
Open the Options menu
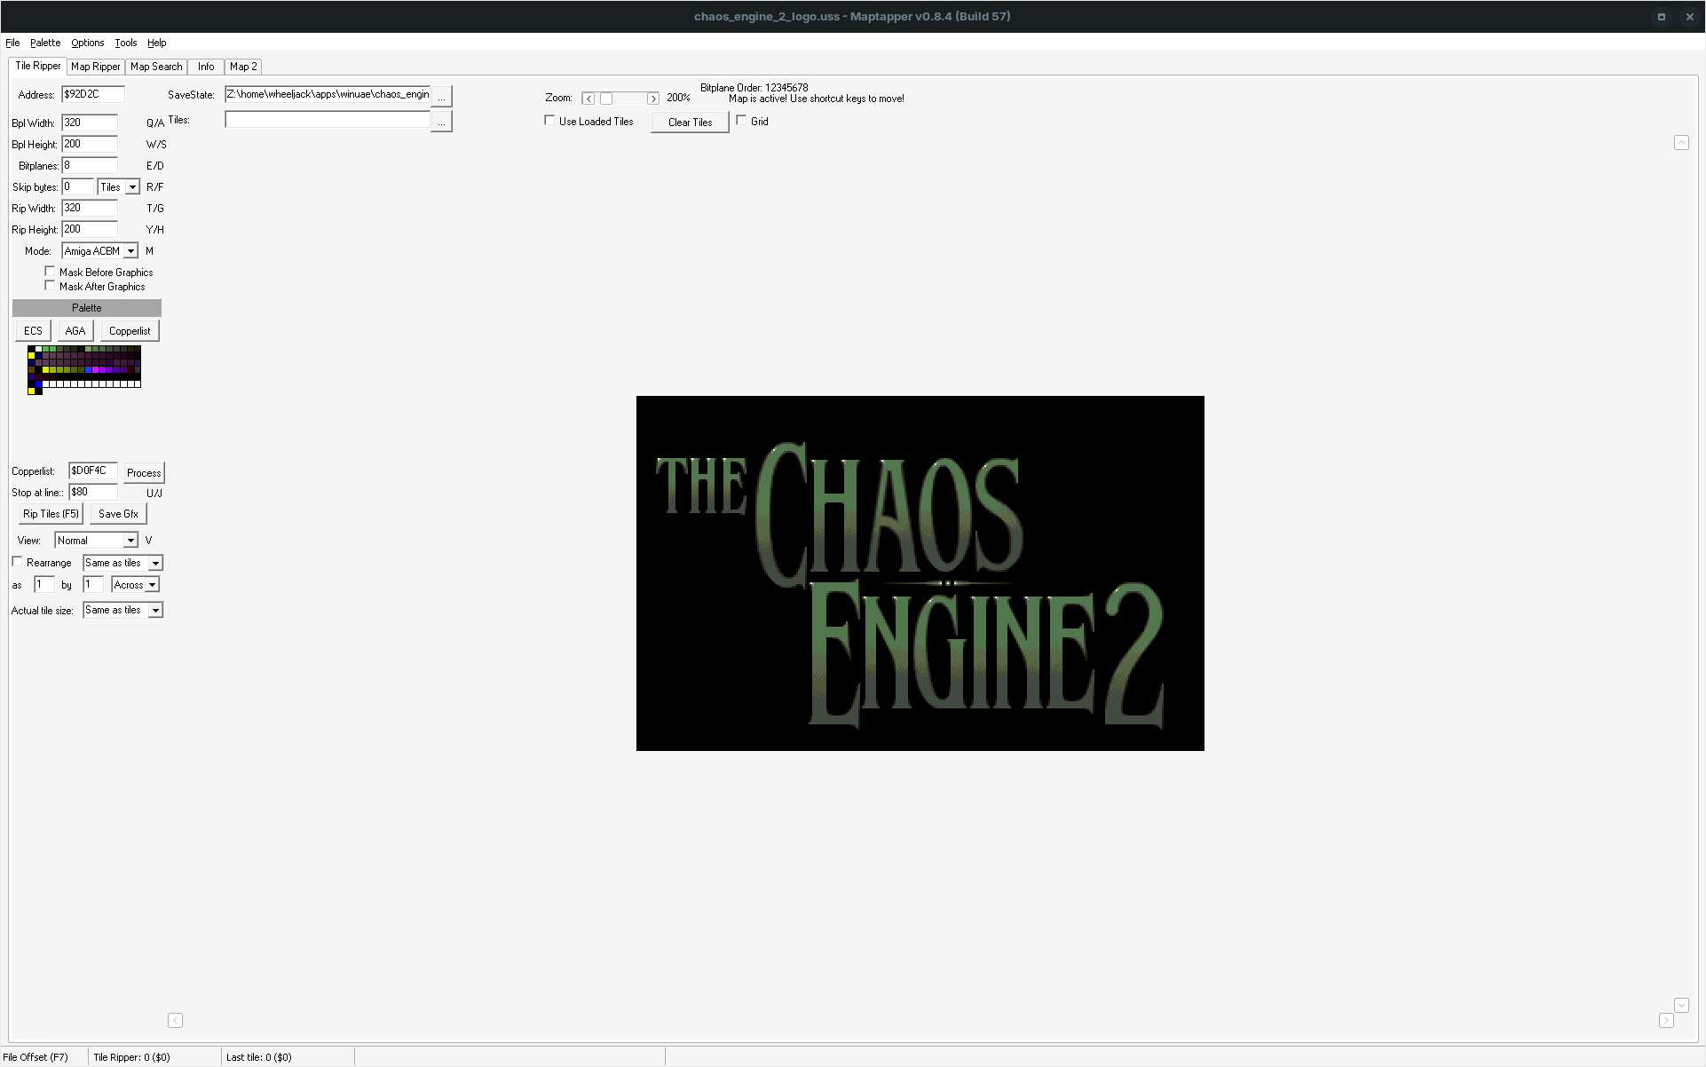pos(87,43)
